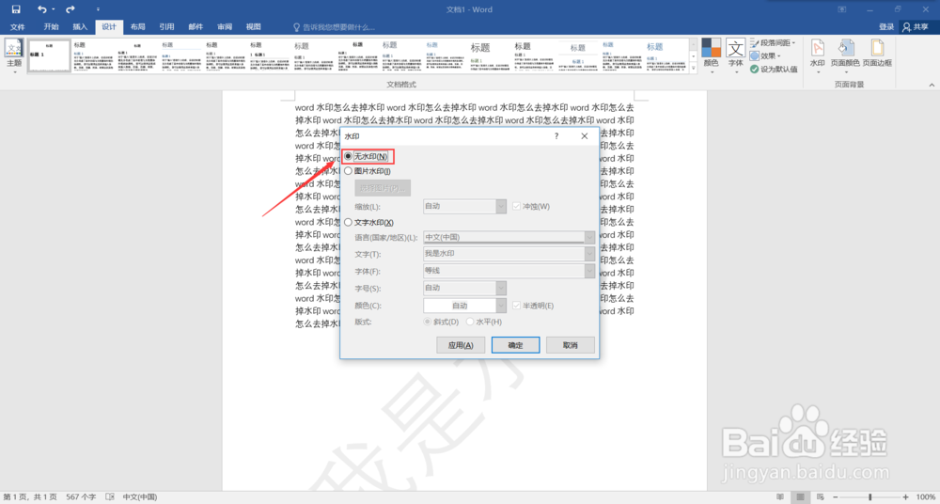Open the proofing check icon in status bar
This screenshot has height=504, width=940.
[x=110, y=497]
